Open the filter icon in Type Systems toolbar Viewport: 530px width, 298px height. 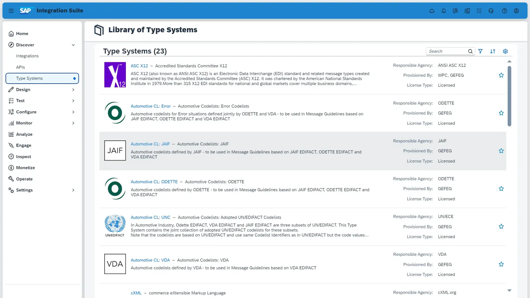coord(480,51)
